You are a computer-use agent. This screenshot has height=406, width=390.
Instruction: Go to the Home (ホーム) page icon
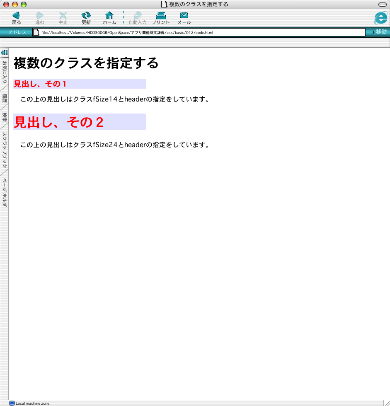pyautogui.click(x=109, y=16)
